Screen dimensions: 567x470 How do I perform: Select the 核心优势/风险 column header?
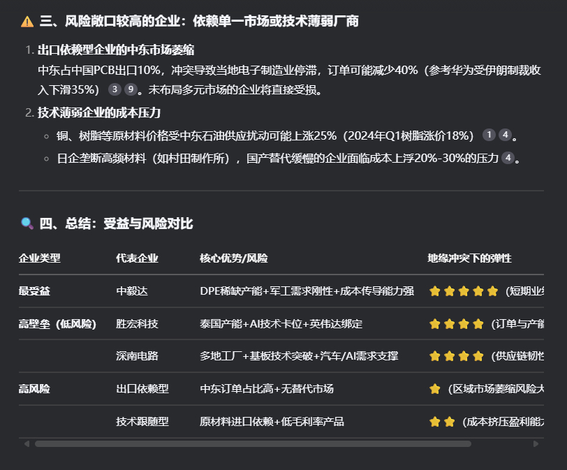pyautogui.click(x=234, y=258)
